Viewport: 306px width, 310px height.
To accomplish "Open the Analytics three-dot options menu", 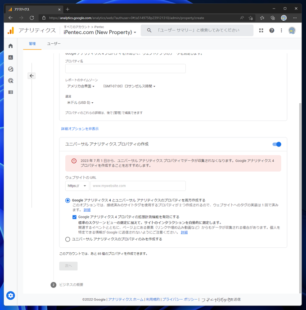I will [281, 30].
